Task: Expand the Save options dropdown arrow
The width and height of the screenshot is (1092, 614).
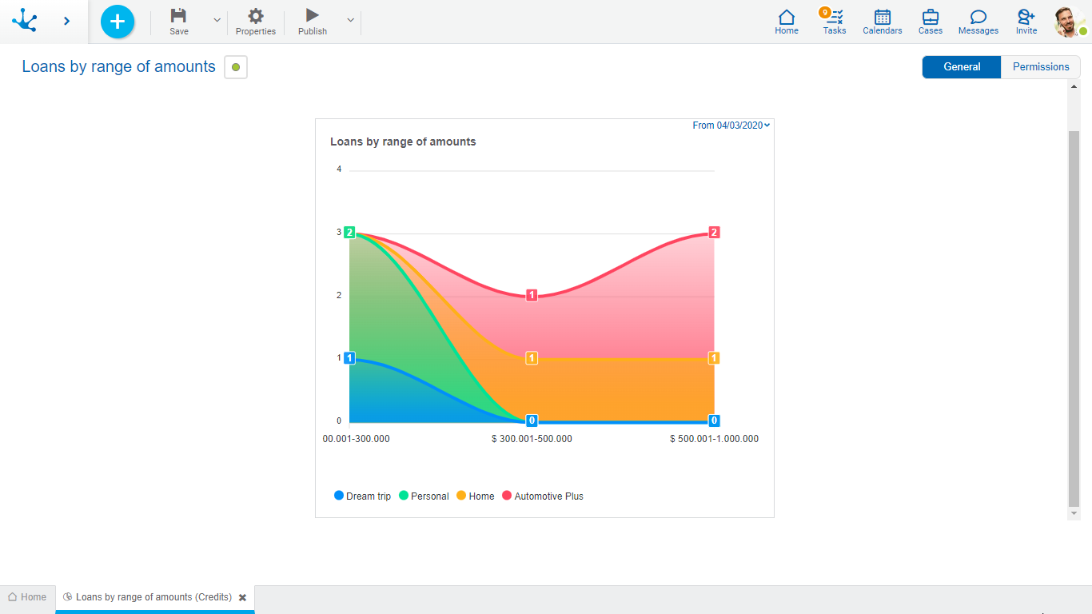Action: tap(217, 20)
